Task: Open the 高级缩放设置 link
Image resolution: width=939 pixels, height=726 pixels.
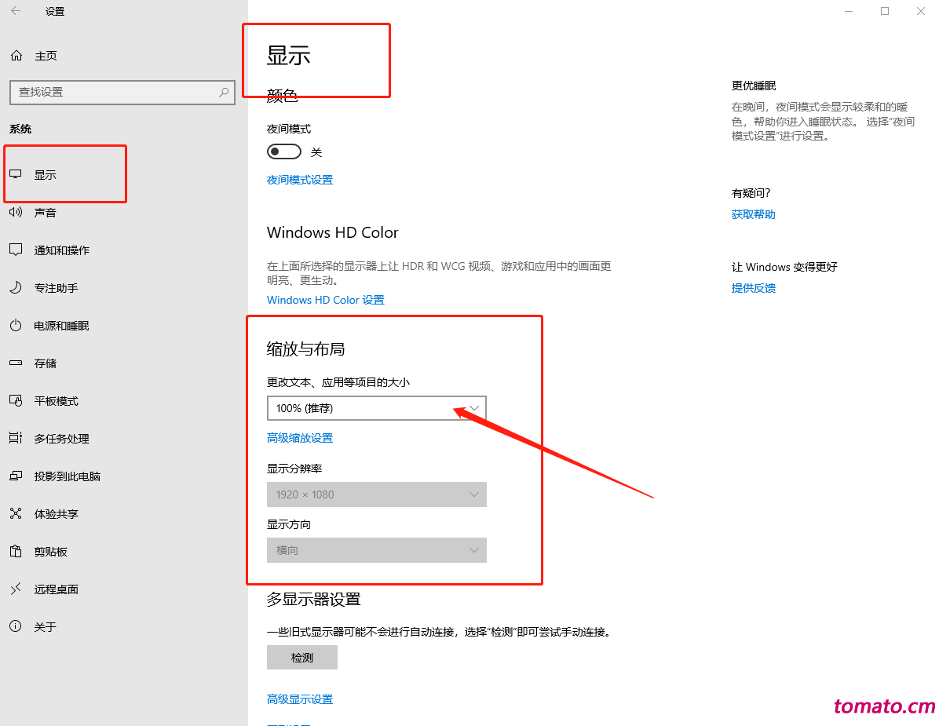Action: (300, 438)
